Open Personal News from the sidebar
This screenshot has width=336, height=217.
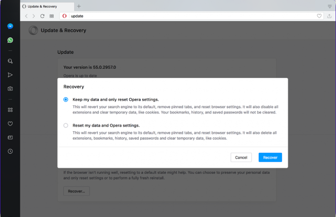pos(10,137)
